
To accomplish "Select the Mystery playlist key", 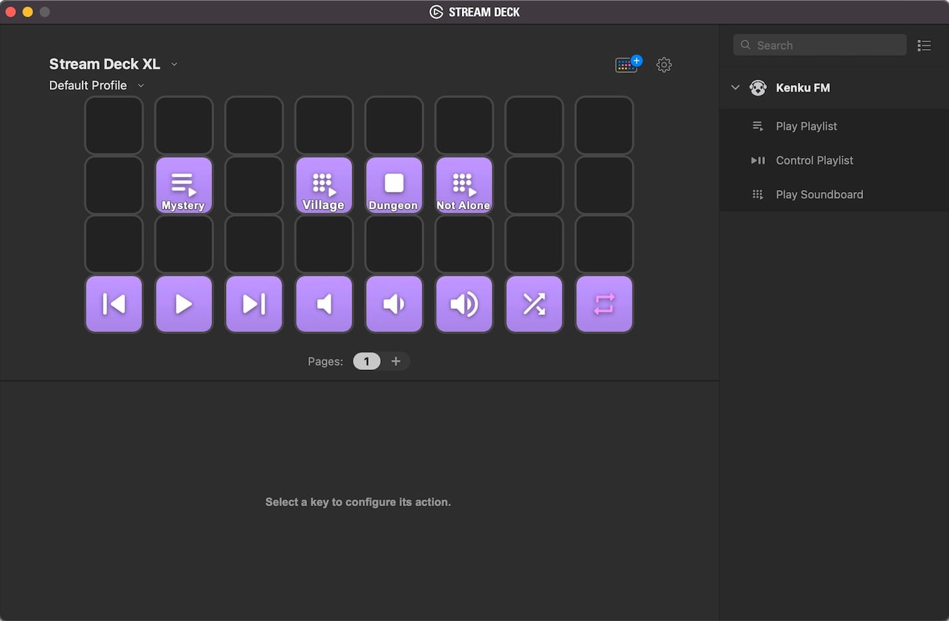I will point(183,185).
